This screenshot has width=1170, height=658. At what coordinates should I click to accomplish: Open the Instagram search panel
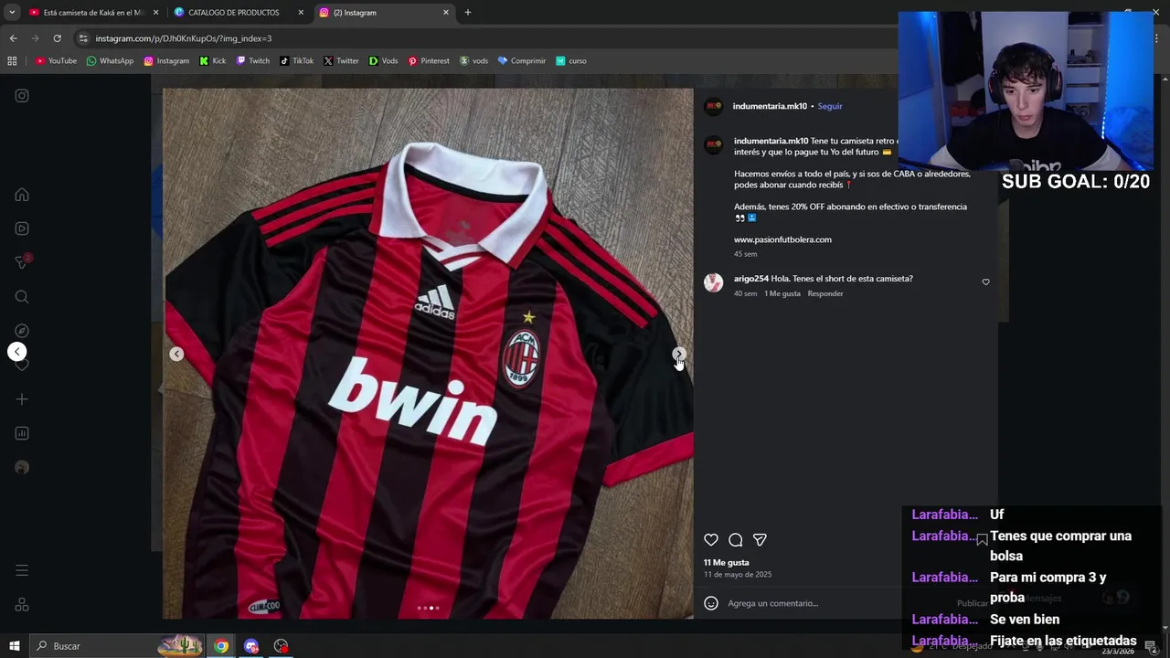22,297
